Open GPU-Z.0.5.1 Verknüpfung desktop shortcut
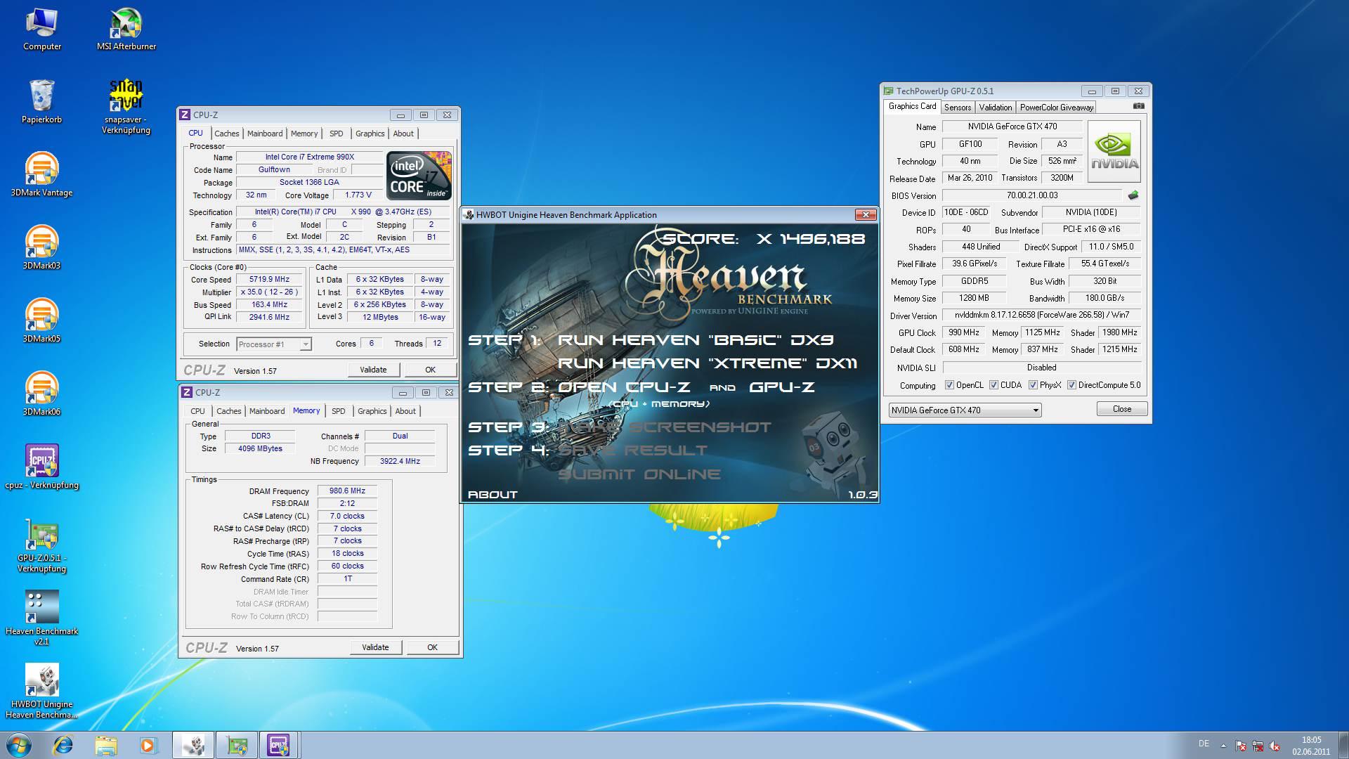 [x=41, y=545]
